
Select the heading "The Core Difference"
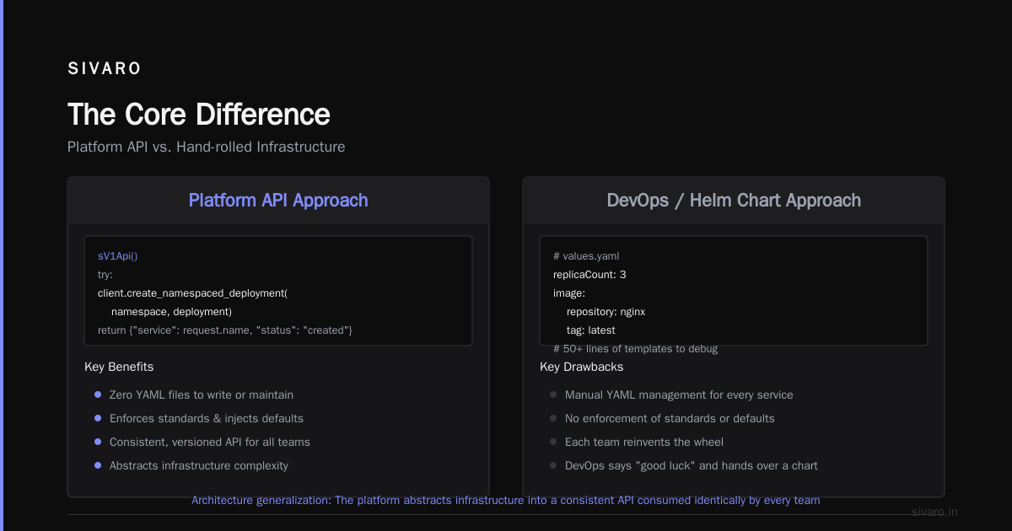[199, 115]
